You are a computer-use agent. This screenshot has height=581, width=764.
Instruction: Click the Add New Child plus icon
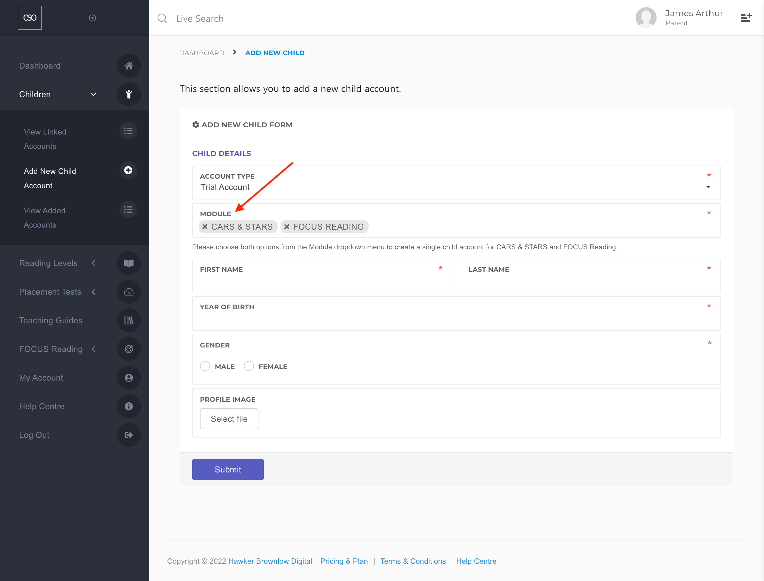point(128,170)
